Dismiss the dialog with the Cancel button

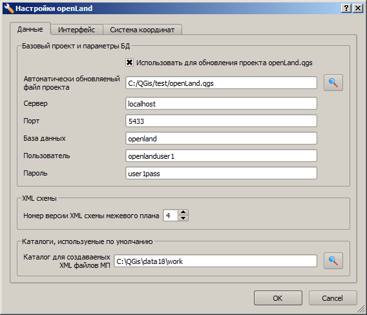[333, 298]
